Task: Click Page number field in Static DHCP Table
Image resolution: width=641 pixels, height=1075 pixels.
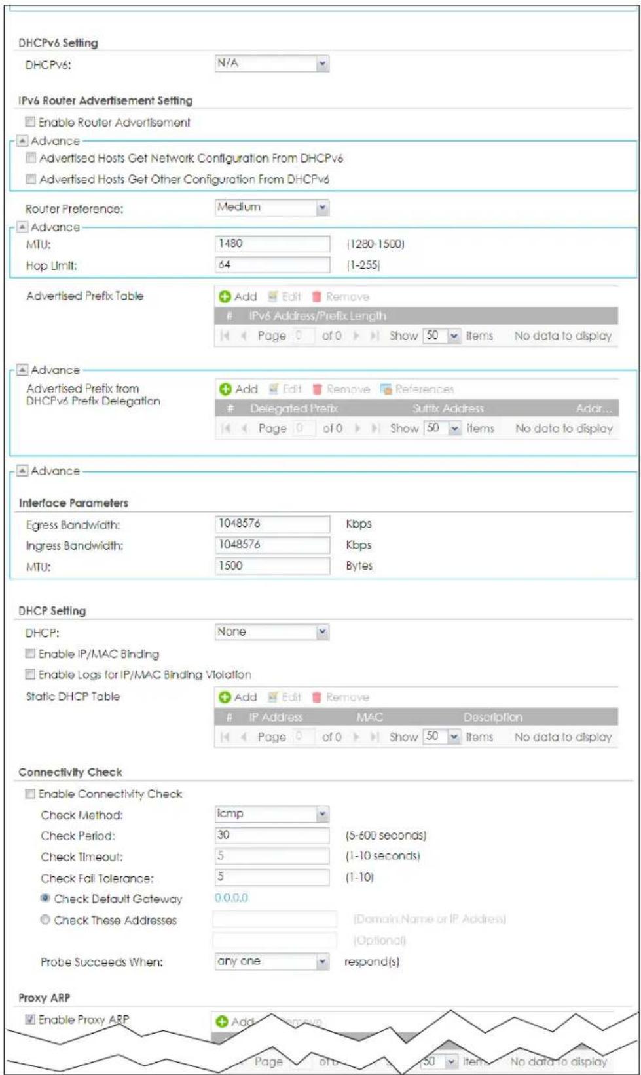Action: [x=302, y=737]
